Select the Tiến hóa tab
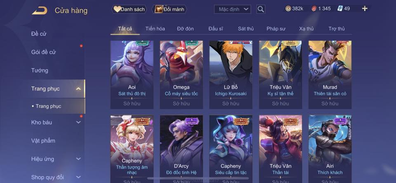 pos(155,29)
